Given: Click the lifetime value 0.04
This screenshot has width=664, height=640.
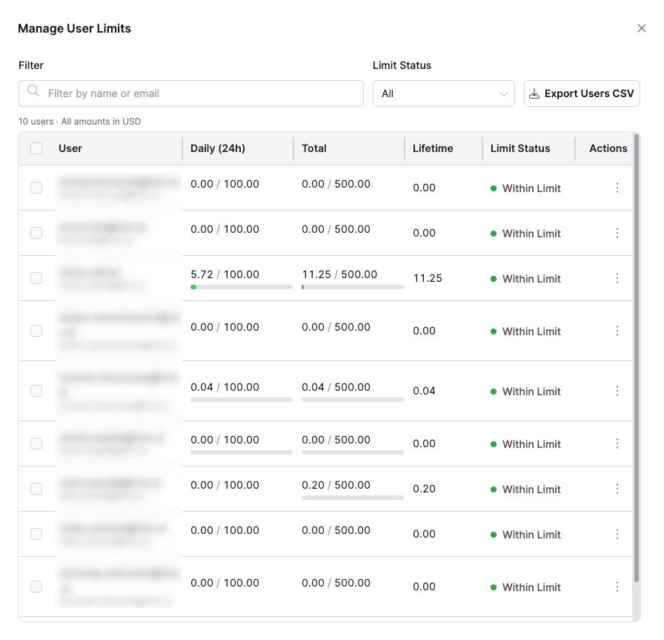Looking at the screenshot, I should [424, 391].
